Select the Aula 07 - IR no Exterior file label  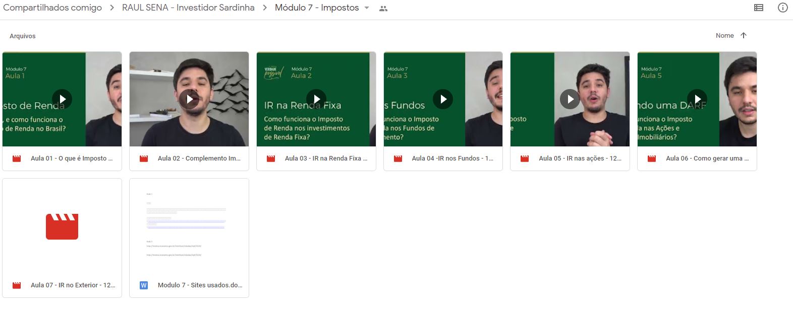coord(73,285)
